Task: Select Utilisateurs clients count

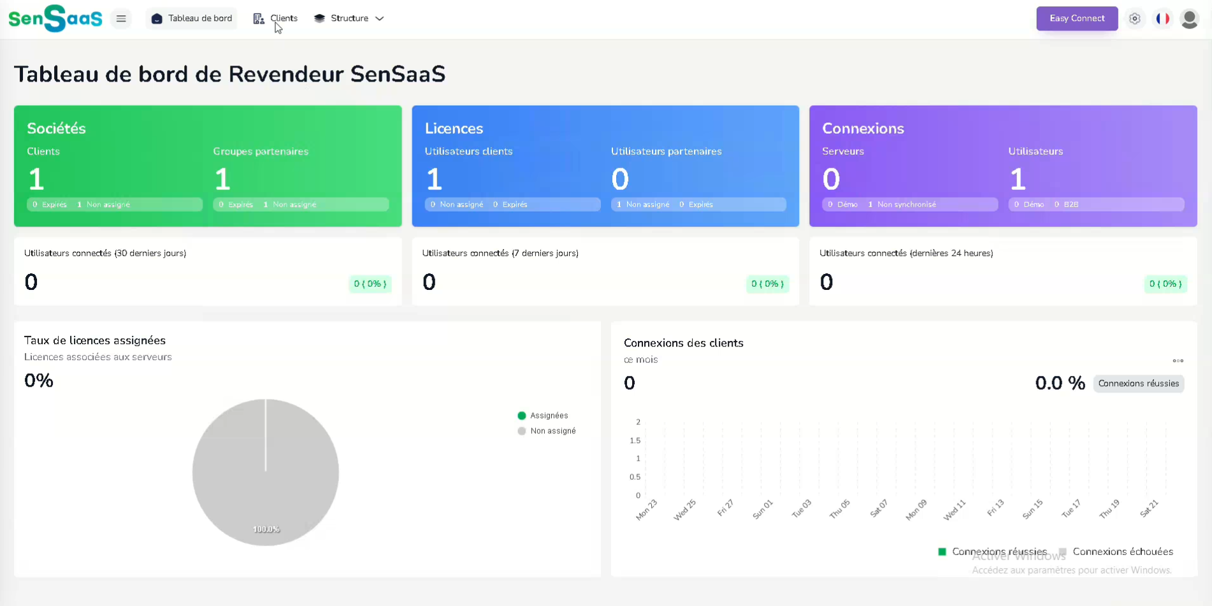Action: pyautogui.click(x=434, y=178)
